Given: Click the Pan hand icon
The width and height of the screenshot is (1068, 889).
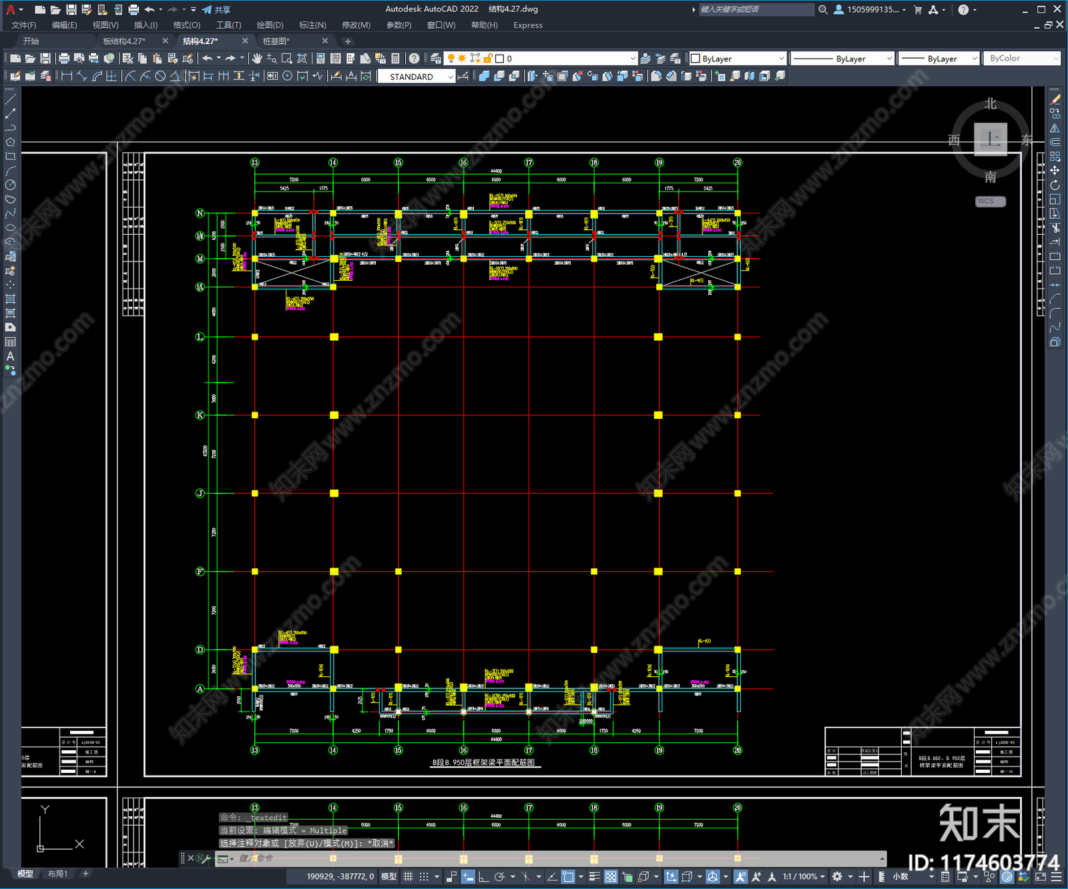Looking at the screenshot, I should point(257,59).
